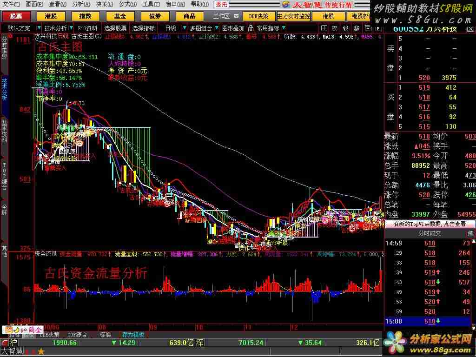
Task: Expand the 日线 period dropdown arrow
Action: (x=184, y=28)
